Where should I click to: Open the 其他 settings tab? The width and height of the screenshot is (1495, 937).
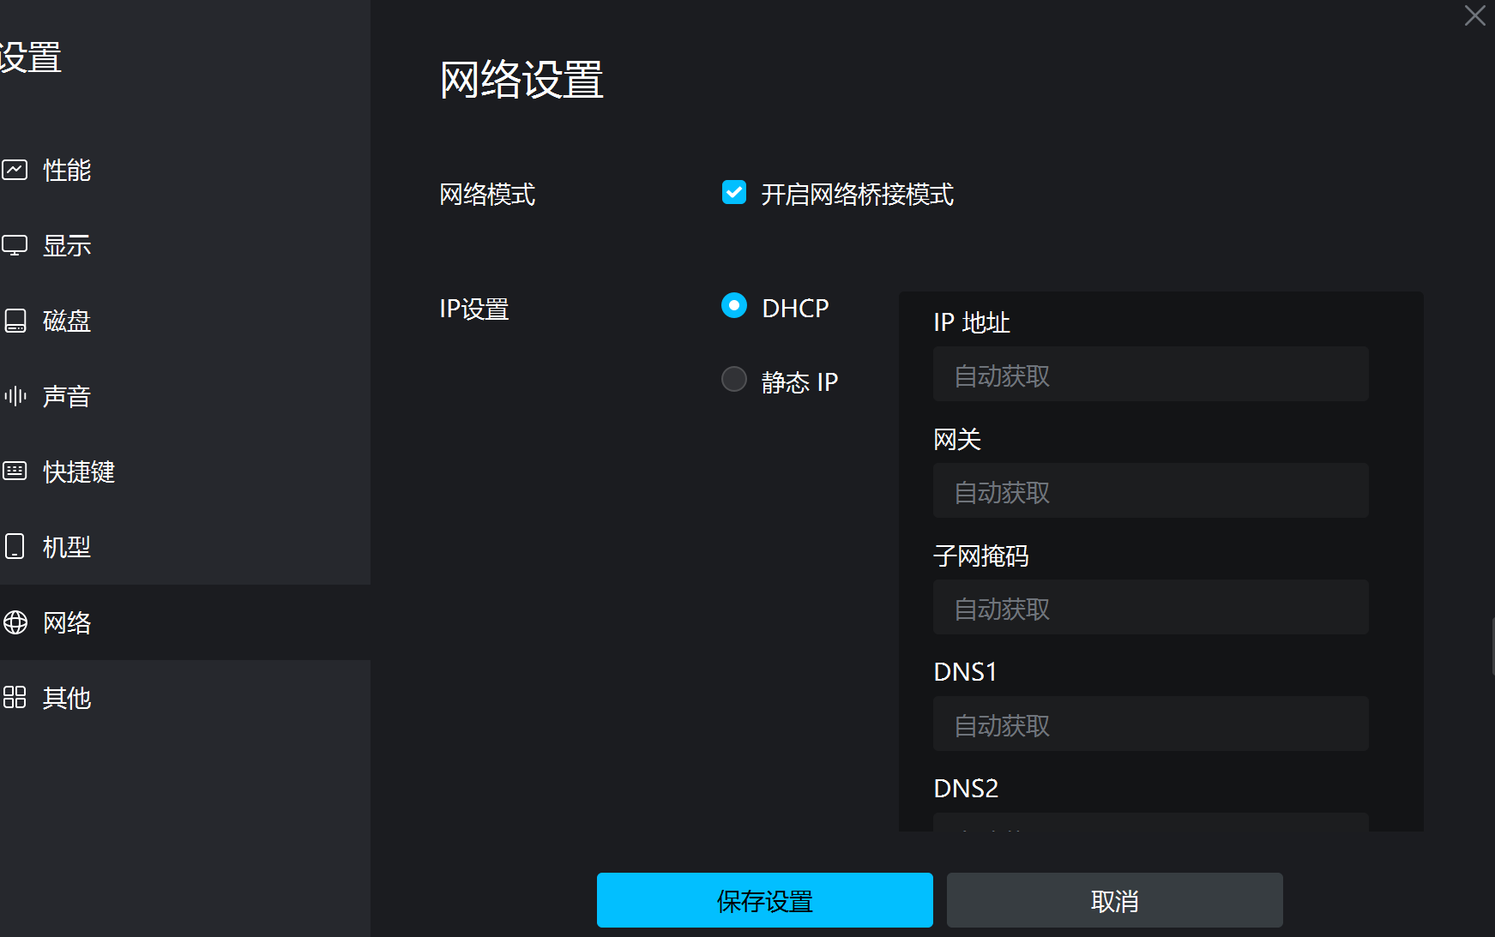tap(185, 698)
